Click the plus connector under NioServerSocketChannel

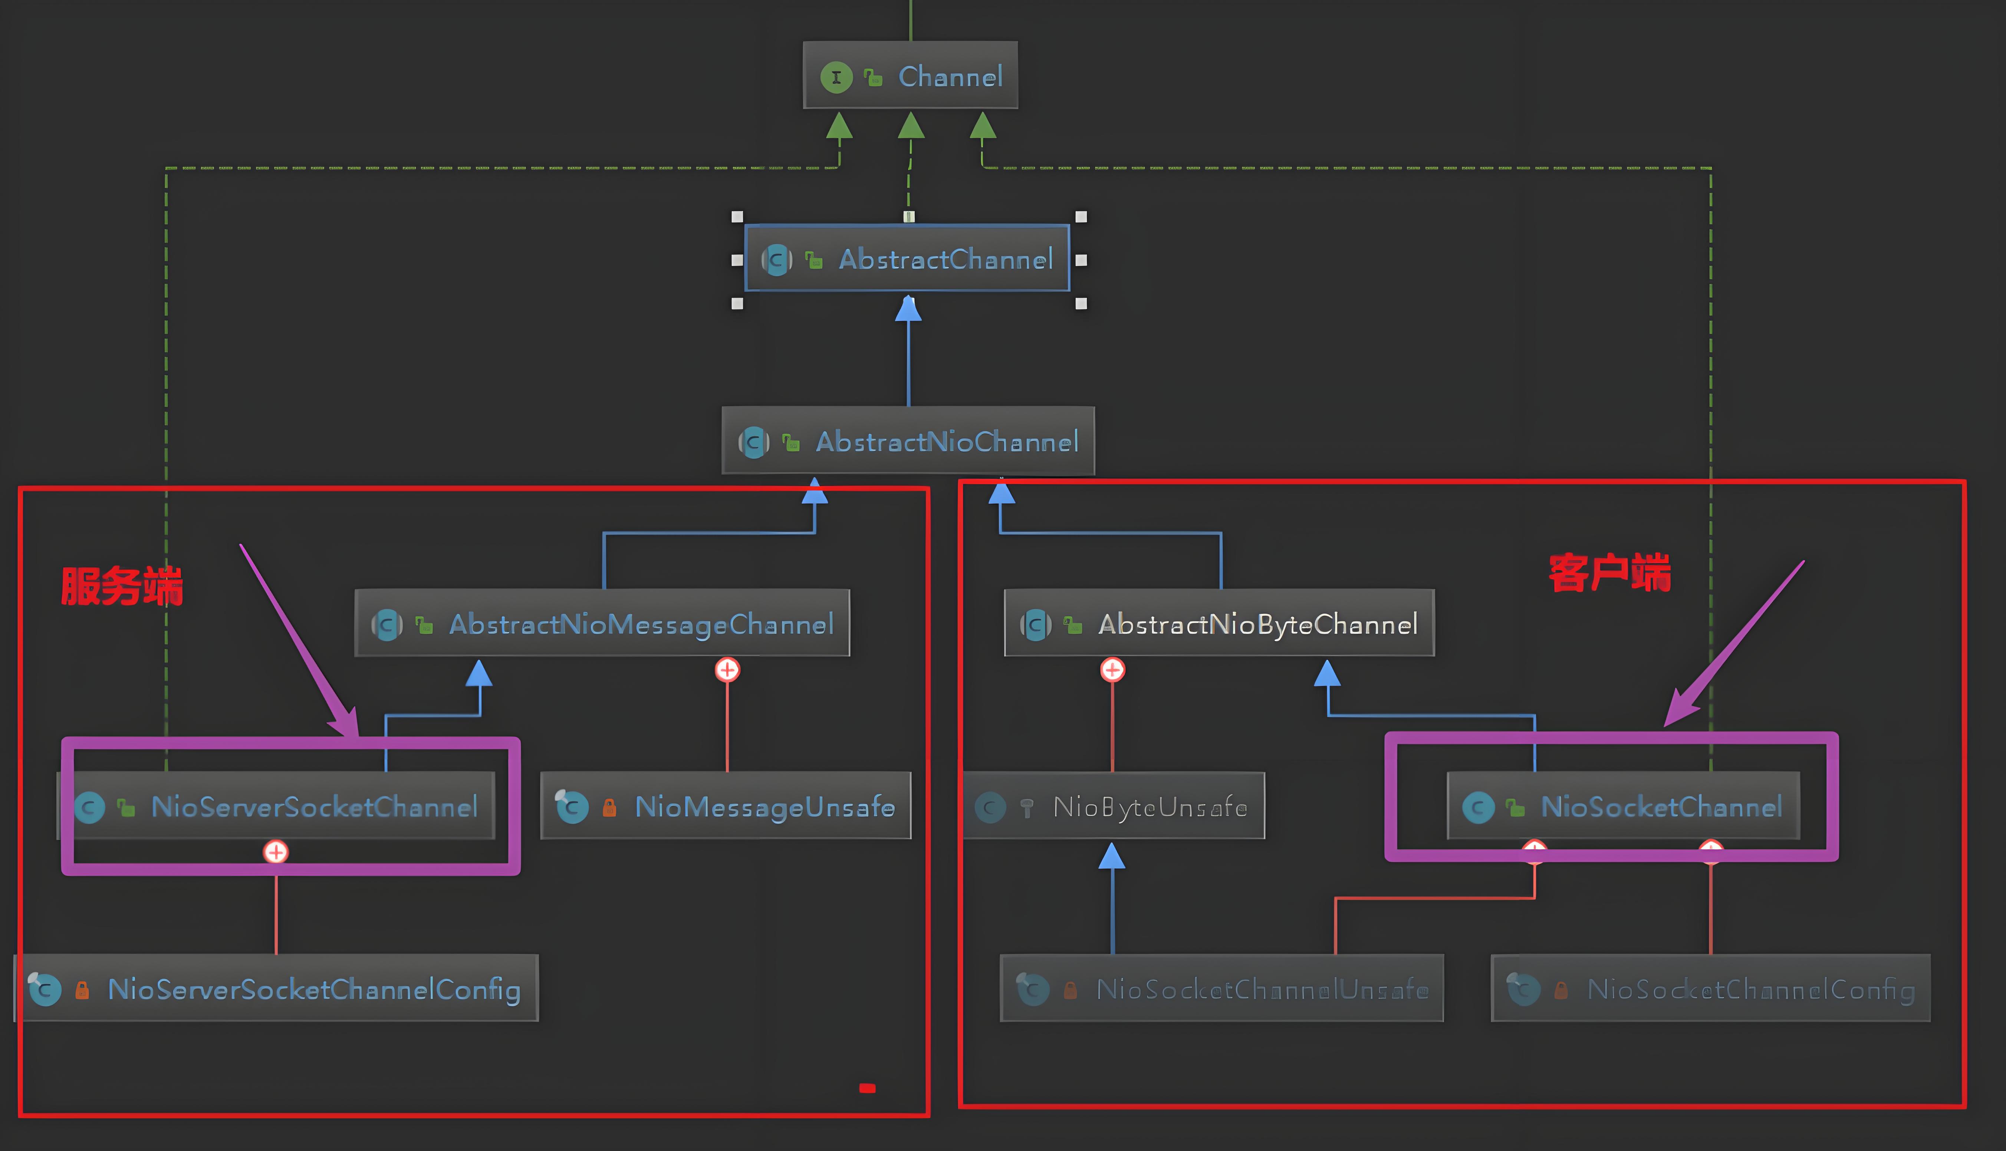(276, 852)
